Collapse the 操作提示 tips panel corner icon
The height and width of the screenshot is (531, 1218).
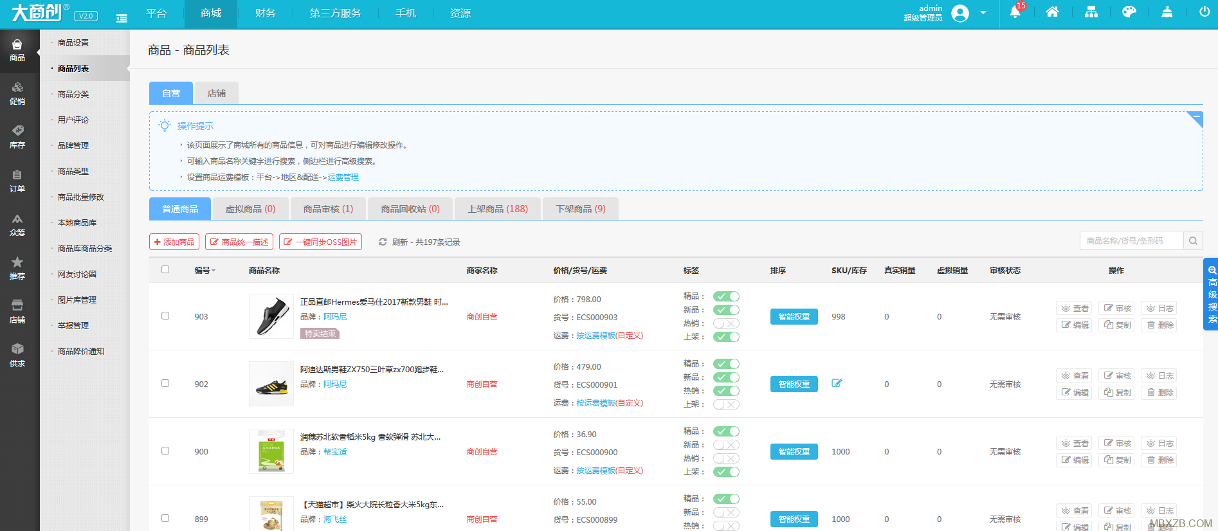click(x=1195, y=118)
